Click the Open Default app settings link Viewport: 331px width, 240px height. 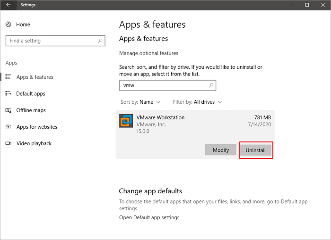pyautogui.click(x=149, y=217)
